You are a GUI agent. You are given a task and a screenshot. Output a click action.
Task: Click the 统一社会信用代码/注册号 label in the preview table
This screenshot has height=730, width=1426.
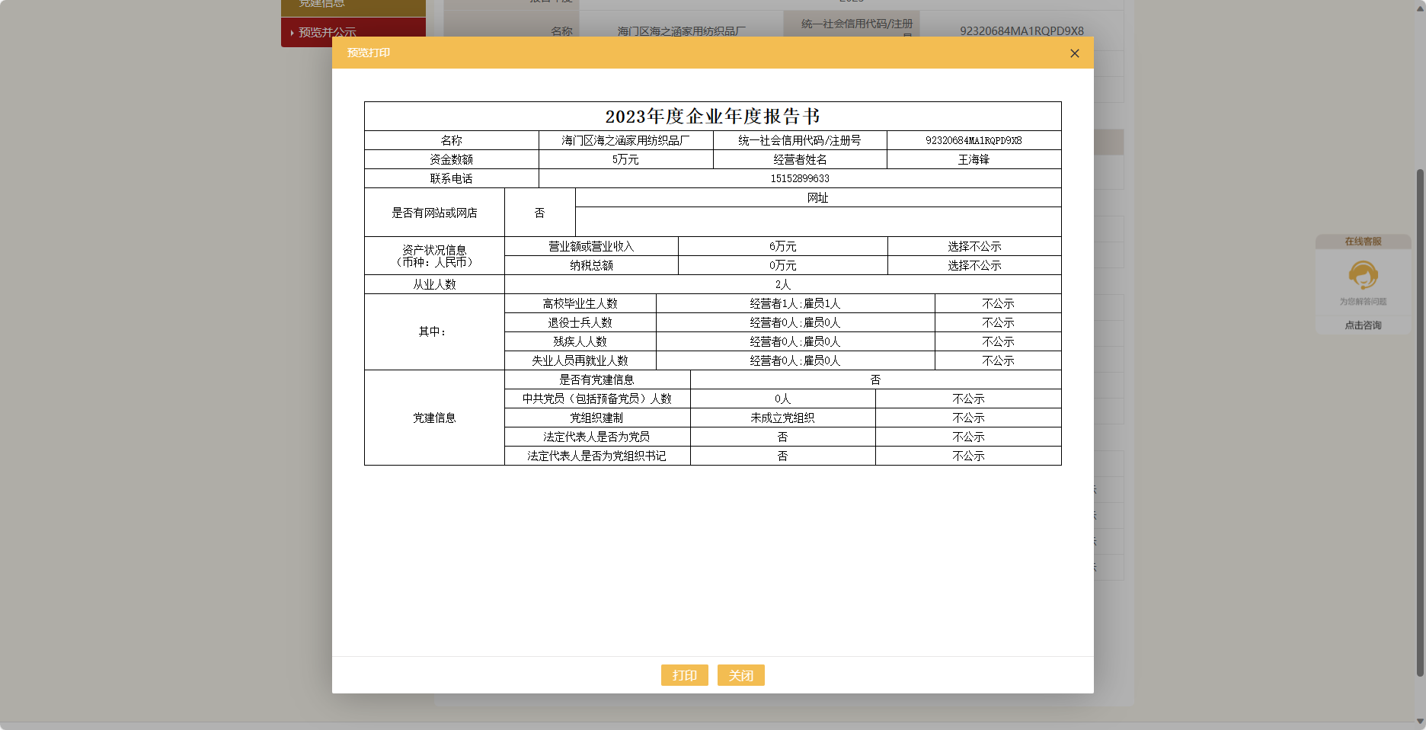coord(800,140)
